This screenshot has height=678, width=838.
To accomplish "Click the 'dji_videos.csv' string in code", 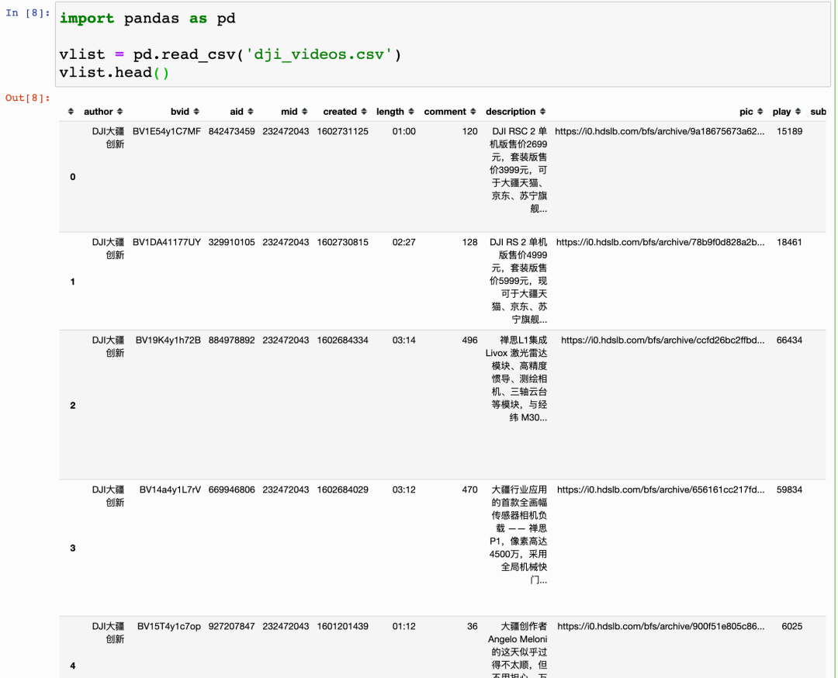I will (x=319, y=54).
